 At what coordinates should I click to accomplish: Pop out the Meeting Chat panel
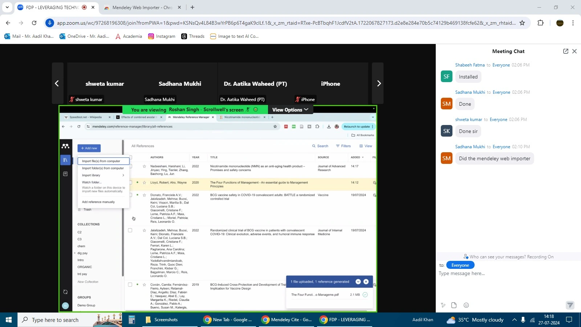point(565,51)
